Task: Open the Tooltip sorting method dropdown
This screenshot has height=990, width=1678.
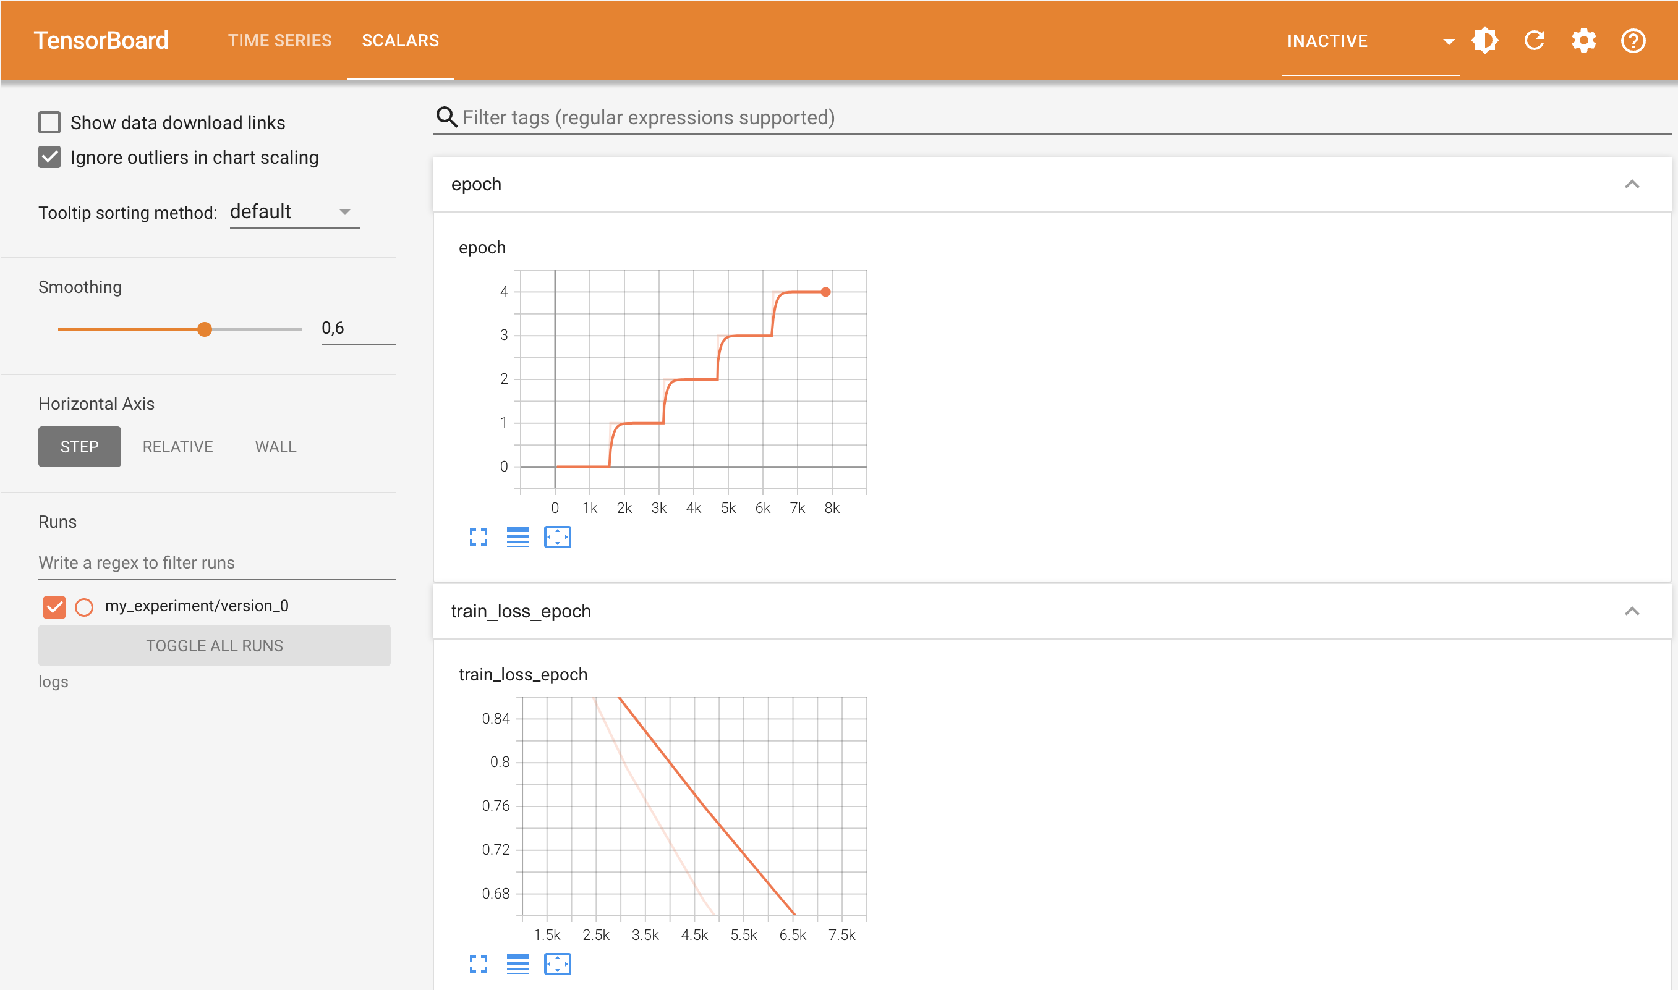Action: tap(294, 212)
